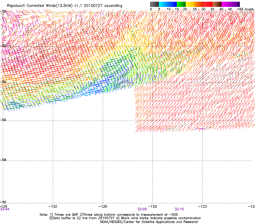Image resolution: width=255 pixels, height=224 pixels.
Task: Click the cyan-blue 5-15 knots color band
Action: [x=168, y=4]
